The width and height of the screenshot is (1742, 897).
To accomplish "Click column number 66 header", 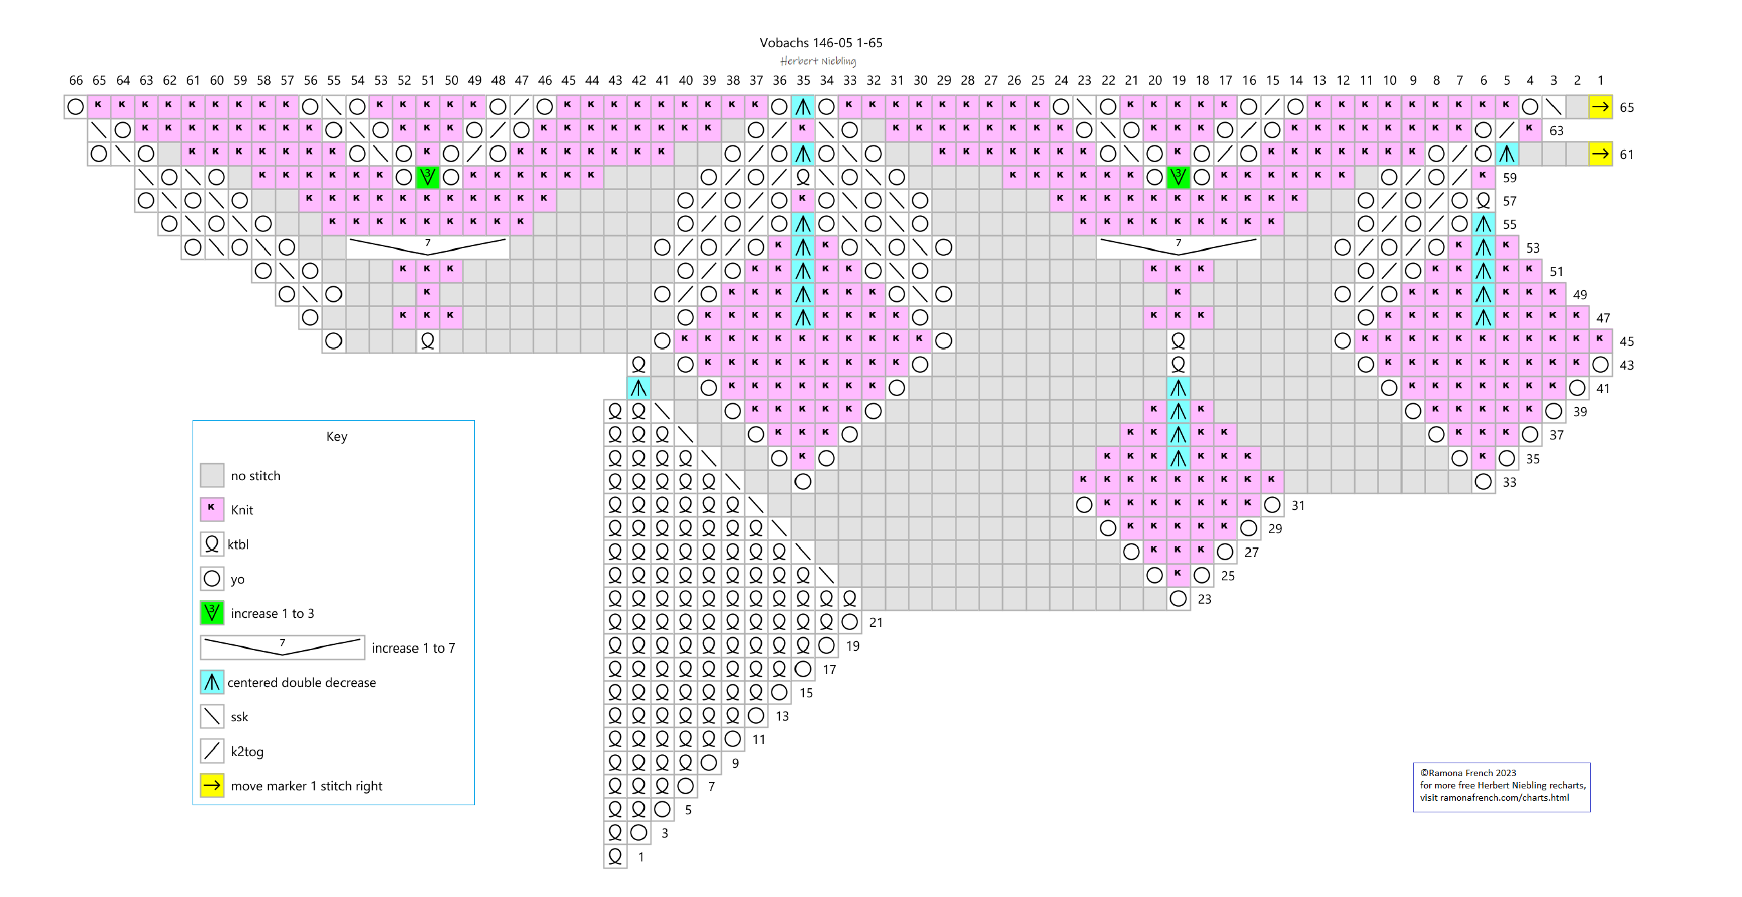I will coord(76,80).
